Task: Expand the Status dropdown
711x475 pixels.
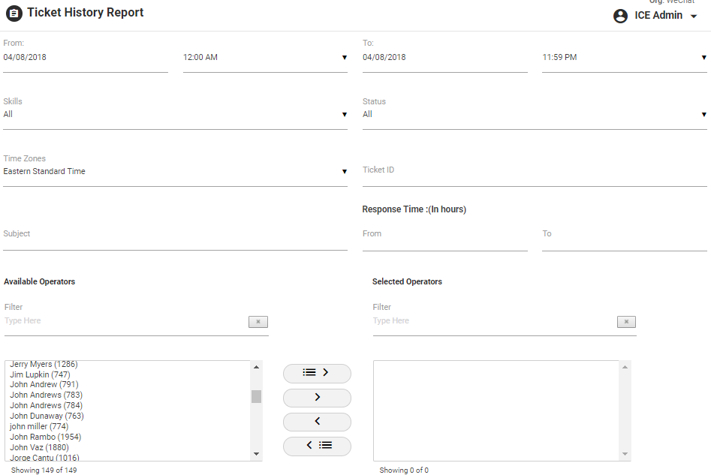Action: (534, 115)
